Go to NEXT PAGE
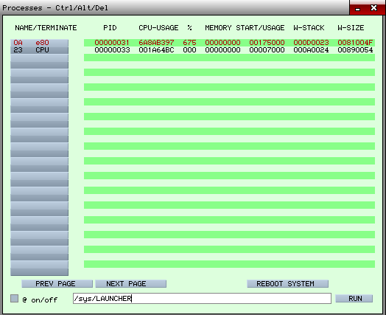 pyautogui.click(x=130, y=284)
